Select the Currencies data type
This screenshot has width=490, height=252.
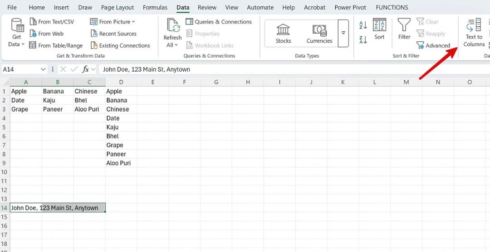pos(319,34)
